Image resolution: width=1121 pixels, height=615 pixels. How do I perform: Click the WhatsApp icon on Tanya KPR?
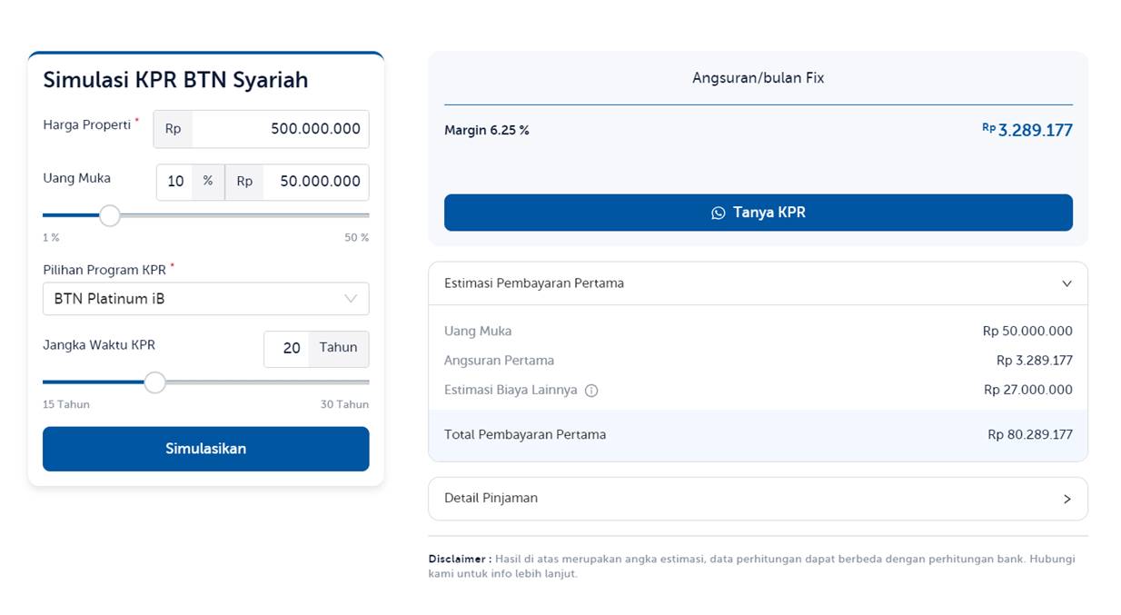click(x=718, y=213)
